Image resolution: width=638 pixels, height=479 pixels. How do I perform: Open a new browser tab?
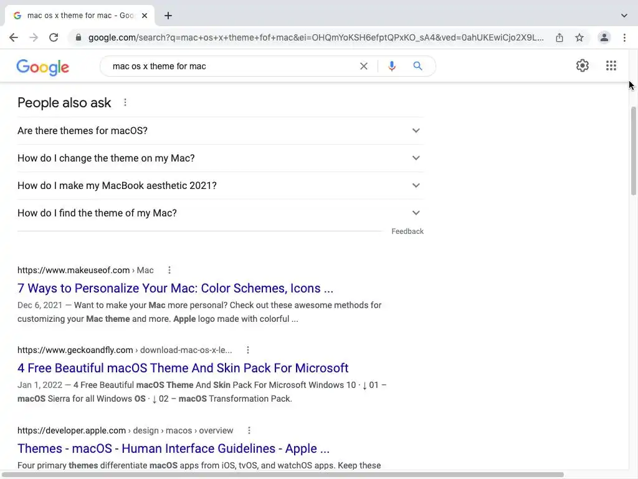pyautogui.click(x=168, y=16)
